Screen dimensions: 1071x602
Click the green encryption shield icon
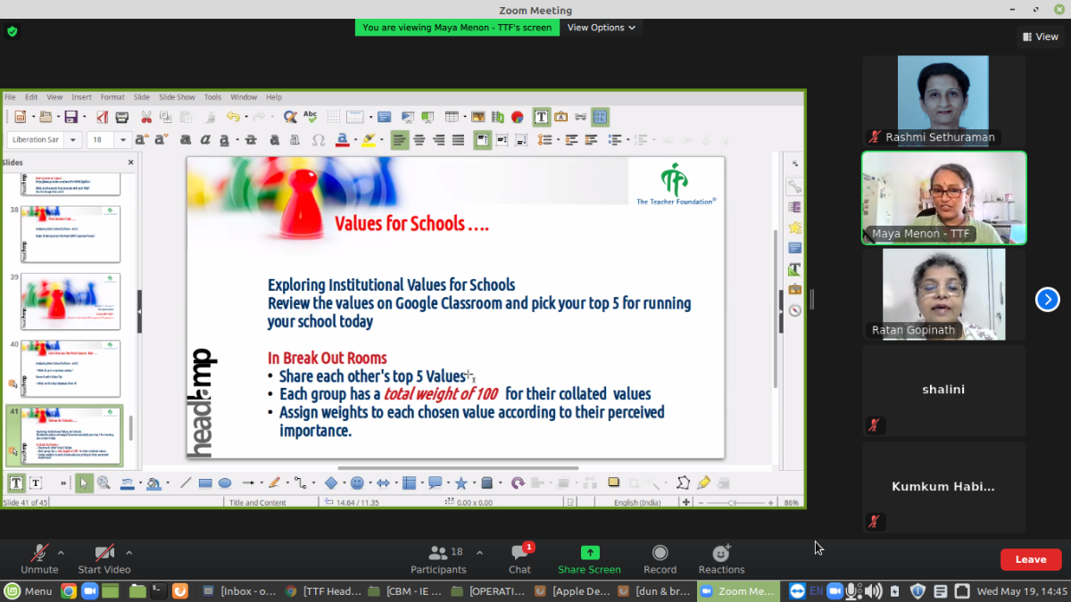(12, 31)
